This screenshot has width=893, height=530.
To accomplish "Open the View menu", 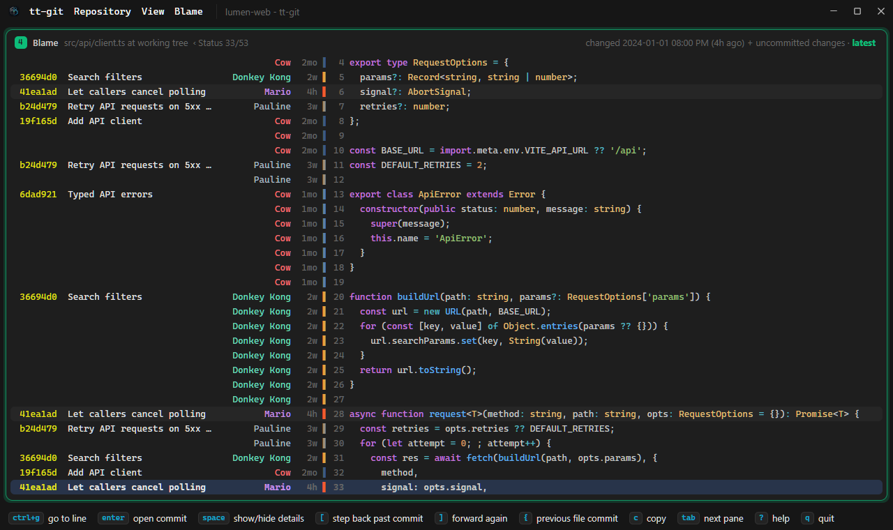I will click(153, 11).
